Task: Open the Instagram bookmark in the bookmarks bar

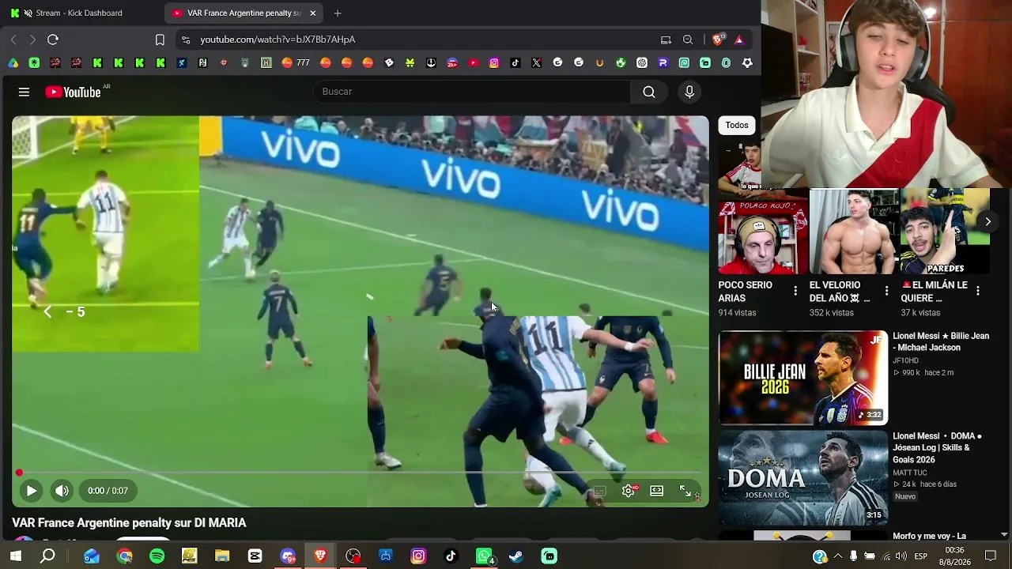Action: [x=494, y=63]
